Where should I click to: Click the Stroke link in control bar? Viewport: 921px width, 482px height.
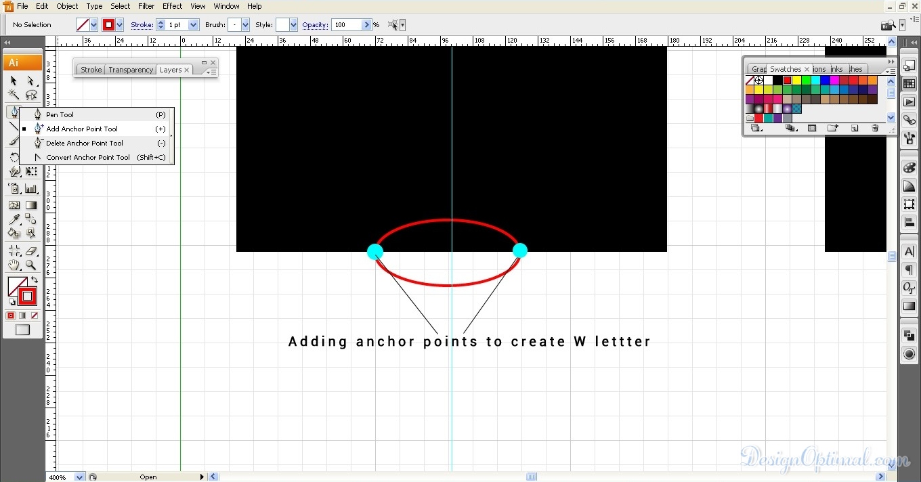point(142,25)
